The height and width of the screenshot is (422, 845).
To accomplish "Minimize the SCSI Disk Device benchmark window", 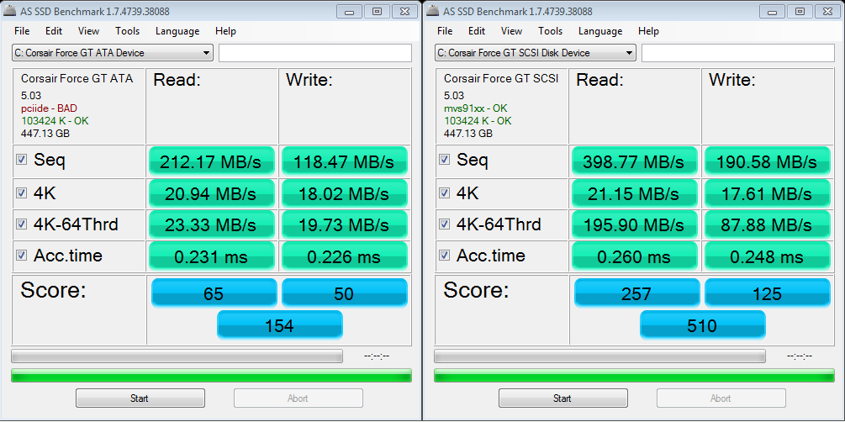I will click(774, 11).
